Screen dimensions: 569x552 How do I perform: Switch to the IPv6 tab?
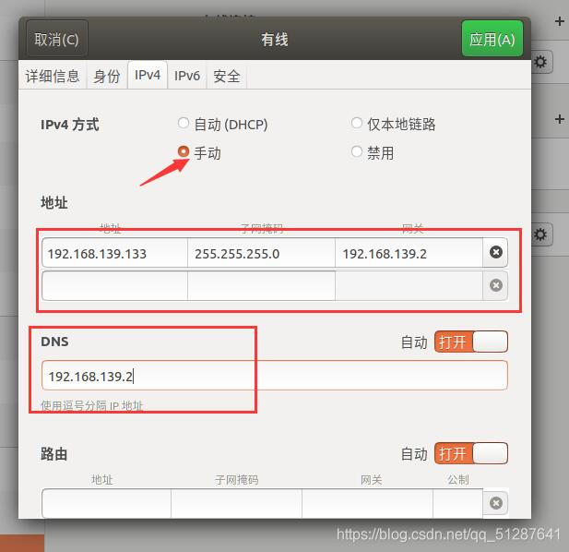(187, 76)
